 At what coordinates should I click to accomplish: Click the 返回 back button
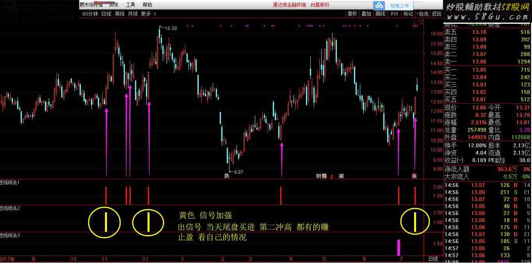[x=436, y=14]
